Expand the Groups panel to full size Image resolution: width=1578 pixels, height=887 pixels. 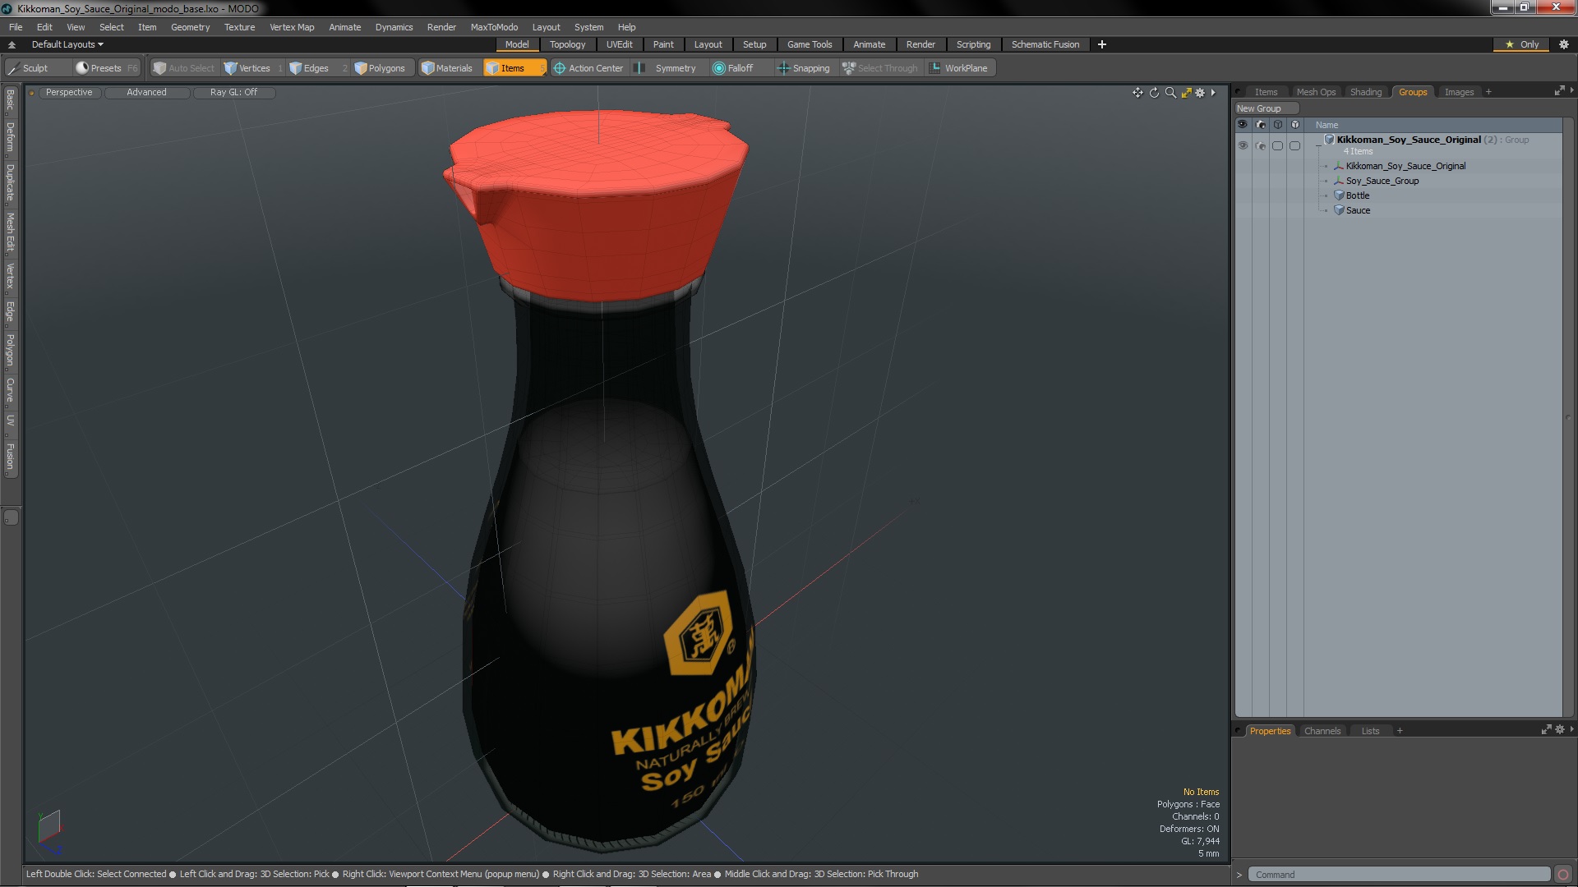point(1559,91)
